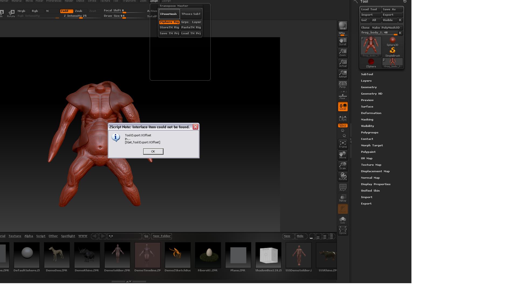Open the DemoSoldier.ZPR thumbnail
Viewport: 518px width, 291px height.
click(117, 255)
